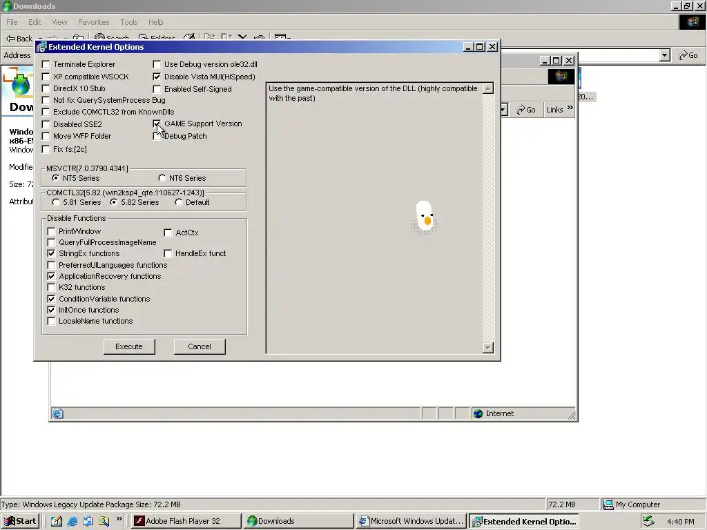Viewport: 707px width, 530px height.
Task: Toggle Fix fs:[2c] checkbox
Action: click(46, 149)
